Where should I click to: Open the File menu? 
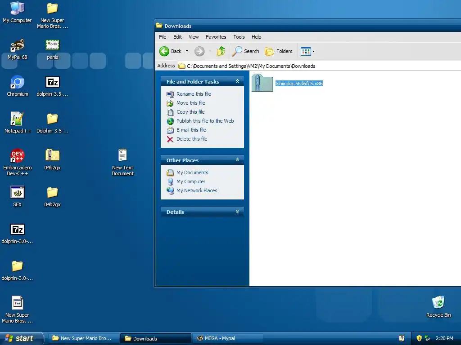click(x=163, y=37)
